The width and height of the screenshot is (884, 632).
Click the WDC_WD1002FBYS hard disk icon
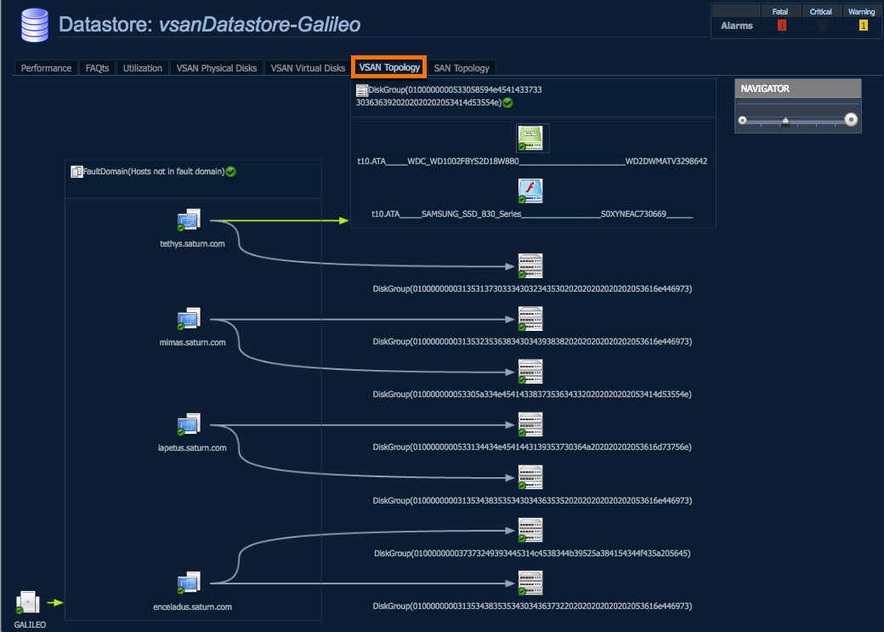click(x=530, y=139)
